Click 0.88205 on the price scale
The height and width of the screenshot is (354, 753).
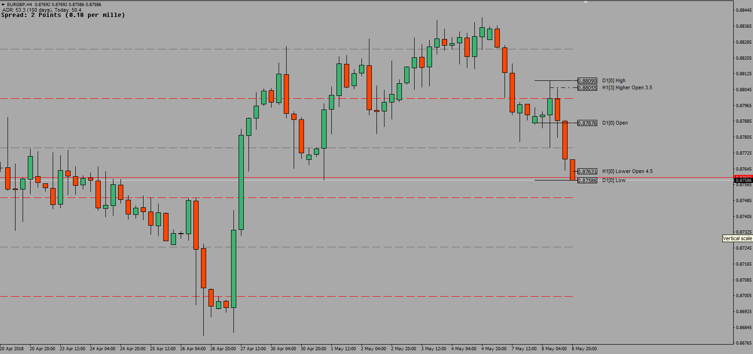coord(744,58)
